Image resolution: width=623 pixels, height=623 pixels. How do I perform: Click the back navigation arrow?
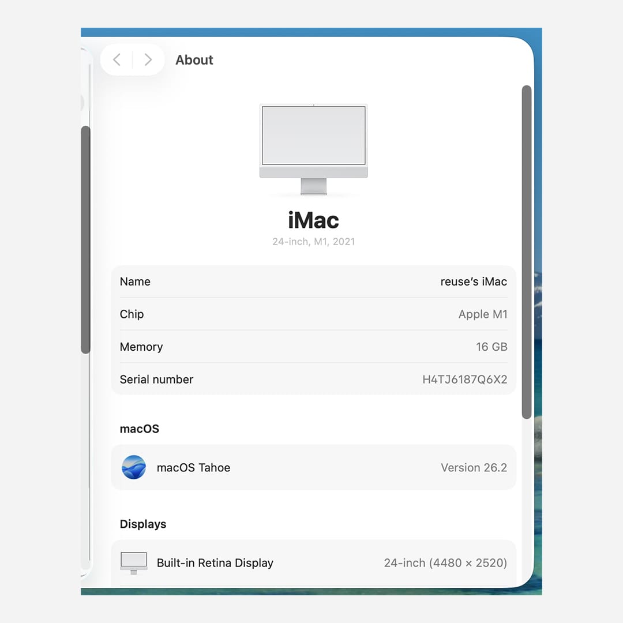(117, 59)
